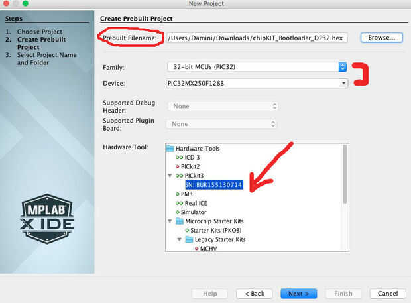Image resolution: width=411 pixels, height=303 pixels.
Task: Select the PICkit3 tree row
Action: coord(194,176)
